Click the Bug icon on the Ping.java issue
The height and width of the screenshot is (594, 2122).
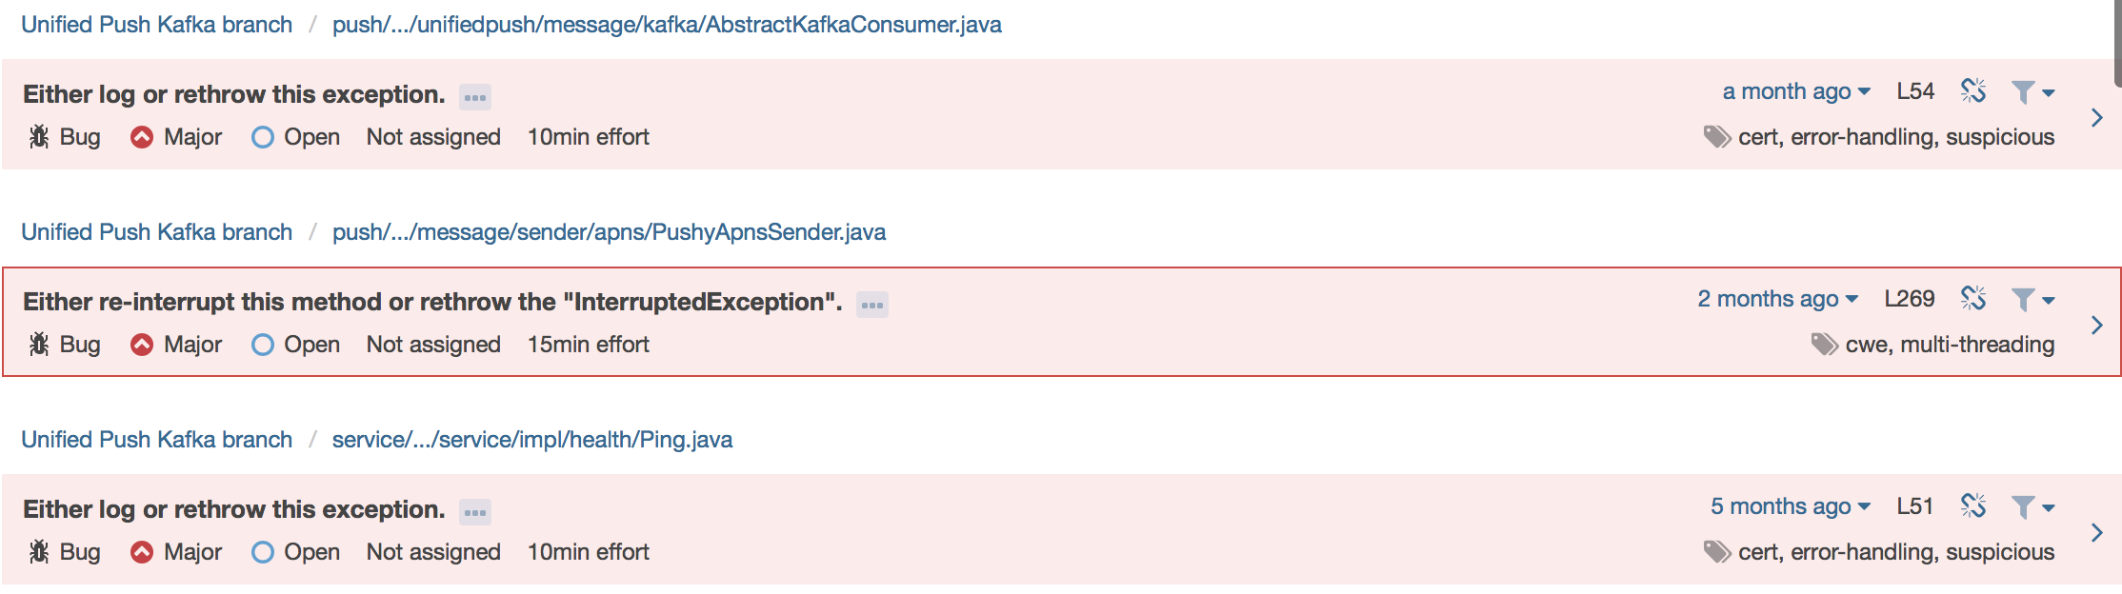point(38,551)
